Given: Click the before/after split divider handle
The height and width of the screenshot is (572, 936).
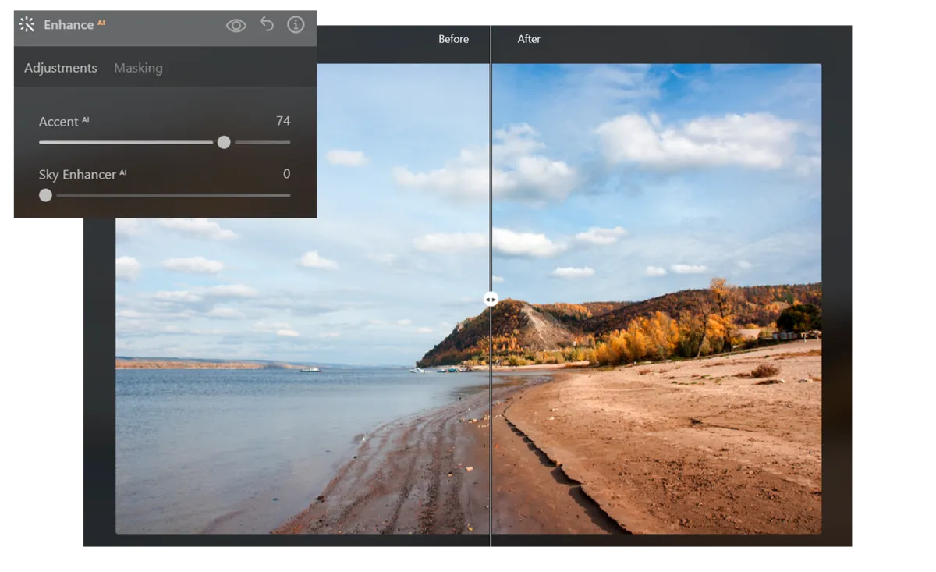Looking at the screenshot, I should point(490,298).
